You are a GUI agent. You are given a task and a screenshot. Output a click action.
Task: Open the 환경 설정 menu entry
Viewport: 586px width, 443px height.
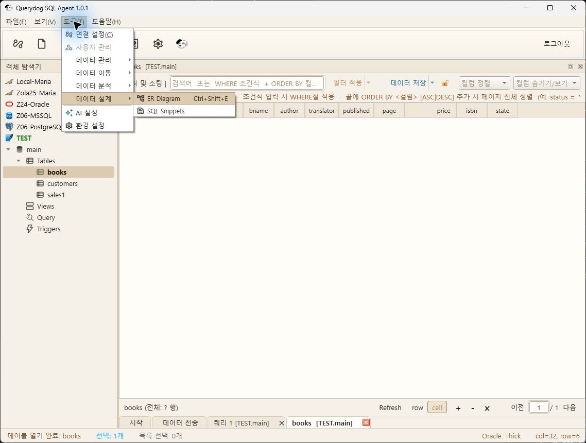point(97,126)
